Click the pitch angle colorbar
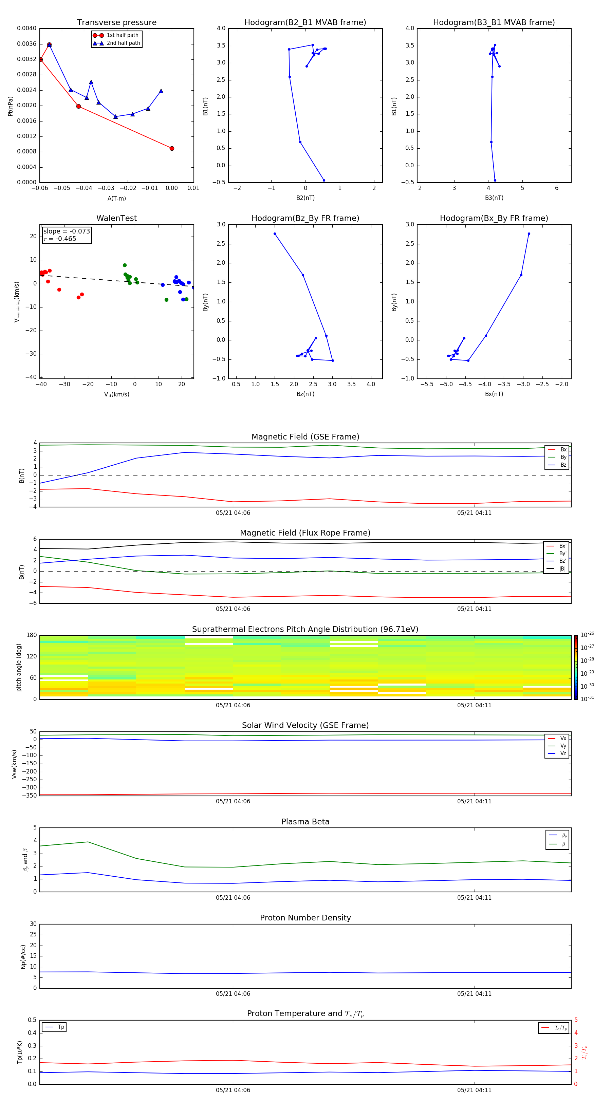611x1120 pixels. pos(576,667)
